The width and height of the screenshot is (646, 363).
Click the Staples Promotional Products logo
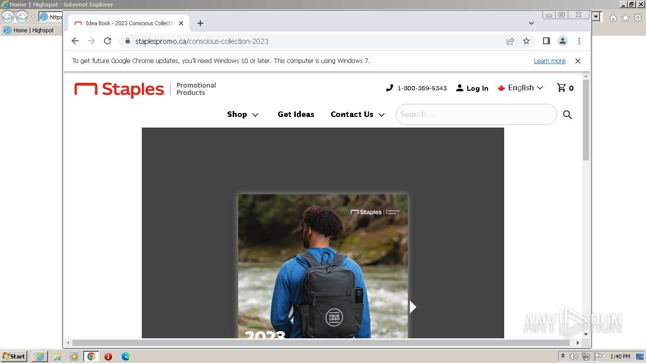click(145, 89)
